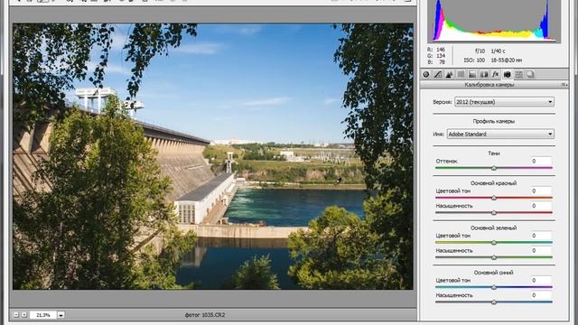Click the Основной зеленый section heading
Screen dimensions: 578x325
[x=494, y=228]
